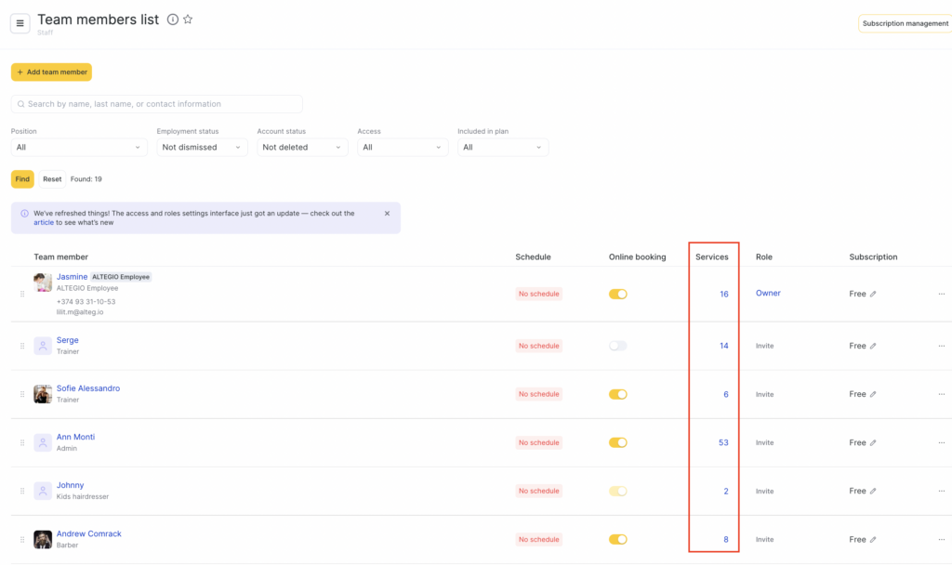Screen dimensions: 952x565
Task: Open Subscription management
Action: click(x=905, y=23)
